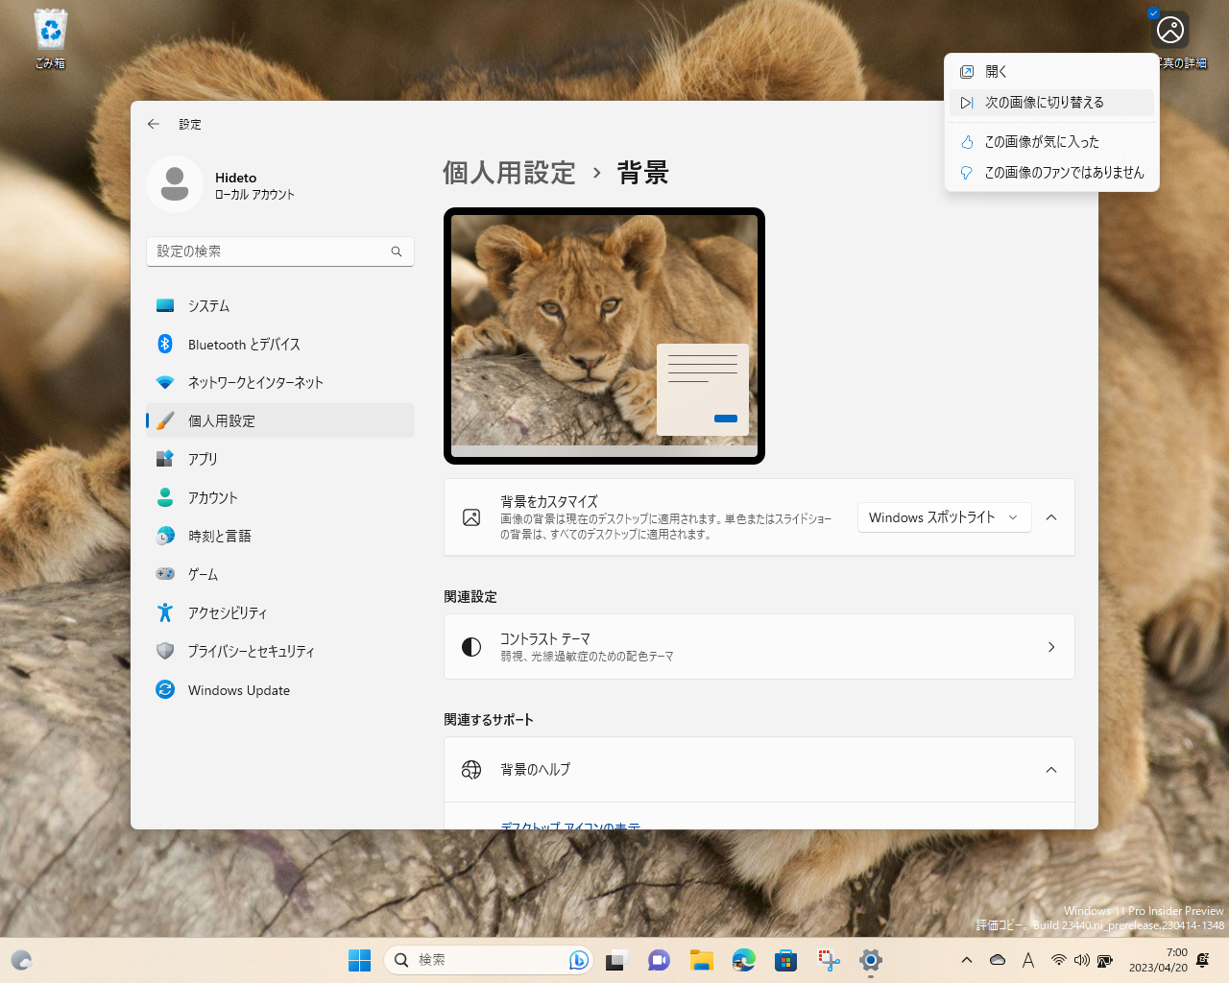Select Bluetooth とデバイス settings
The width and height of the screenshot is (1229, 983).
pos(243,344)
